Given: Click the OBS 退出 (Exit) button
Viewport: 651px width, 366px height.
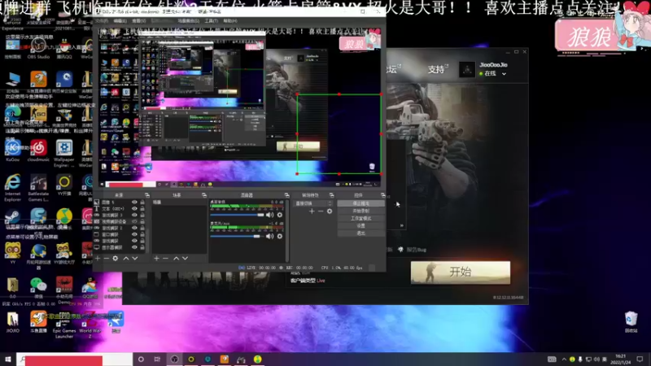Looking at the screenshot, I should pos(360,233).
